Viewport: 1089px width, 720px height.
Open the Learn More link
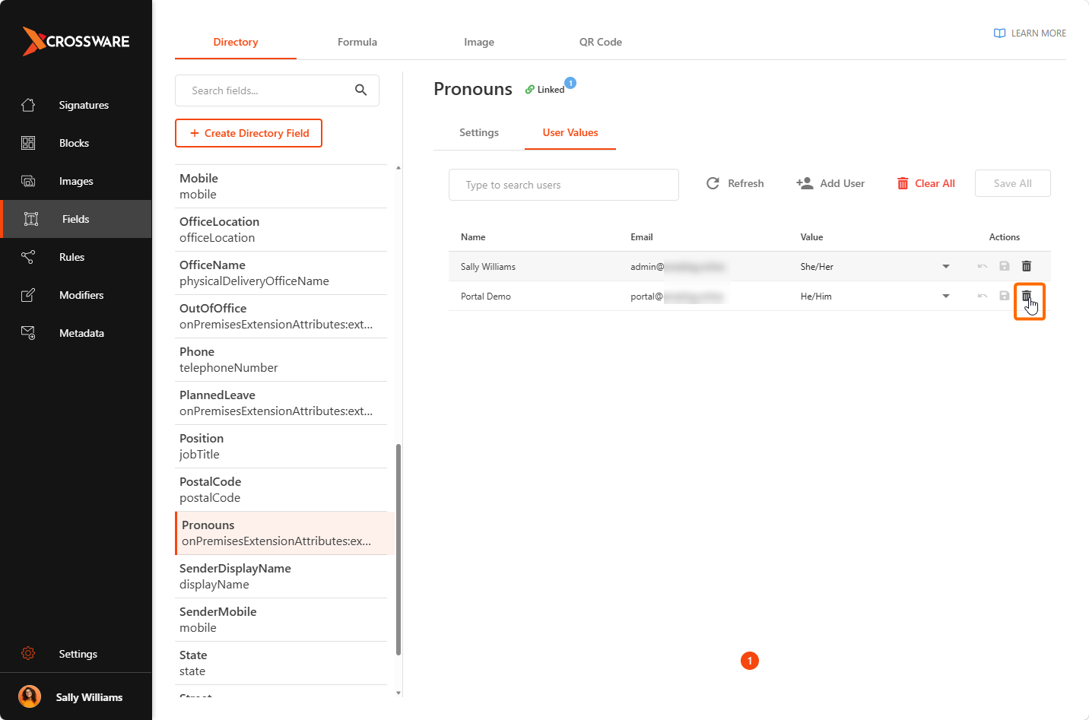(x=1030, y=33)
